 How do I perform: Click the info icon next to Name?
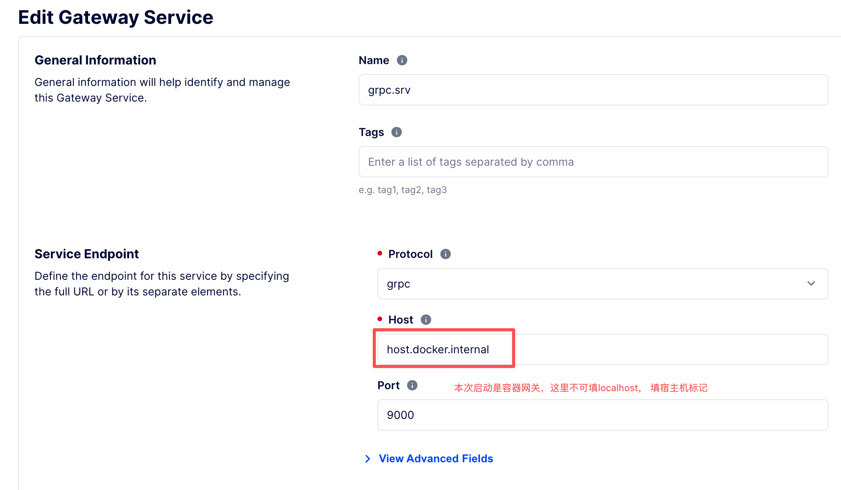402,60
